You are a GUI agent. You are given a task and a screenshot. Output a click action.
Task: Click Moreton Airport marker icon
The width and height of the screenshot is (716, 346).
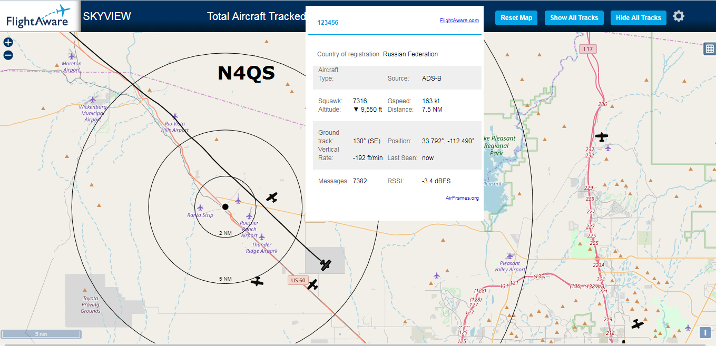(x=72, y=55)
